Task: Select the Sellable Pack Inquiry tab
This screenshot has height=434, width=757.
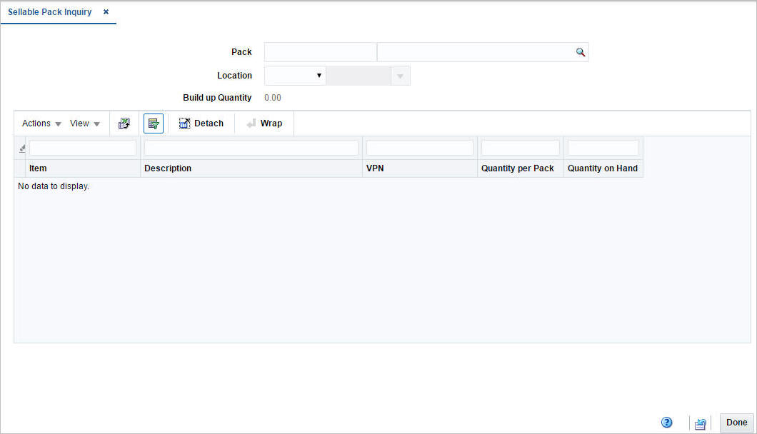Action: tap(49, 11)
